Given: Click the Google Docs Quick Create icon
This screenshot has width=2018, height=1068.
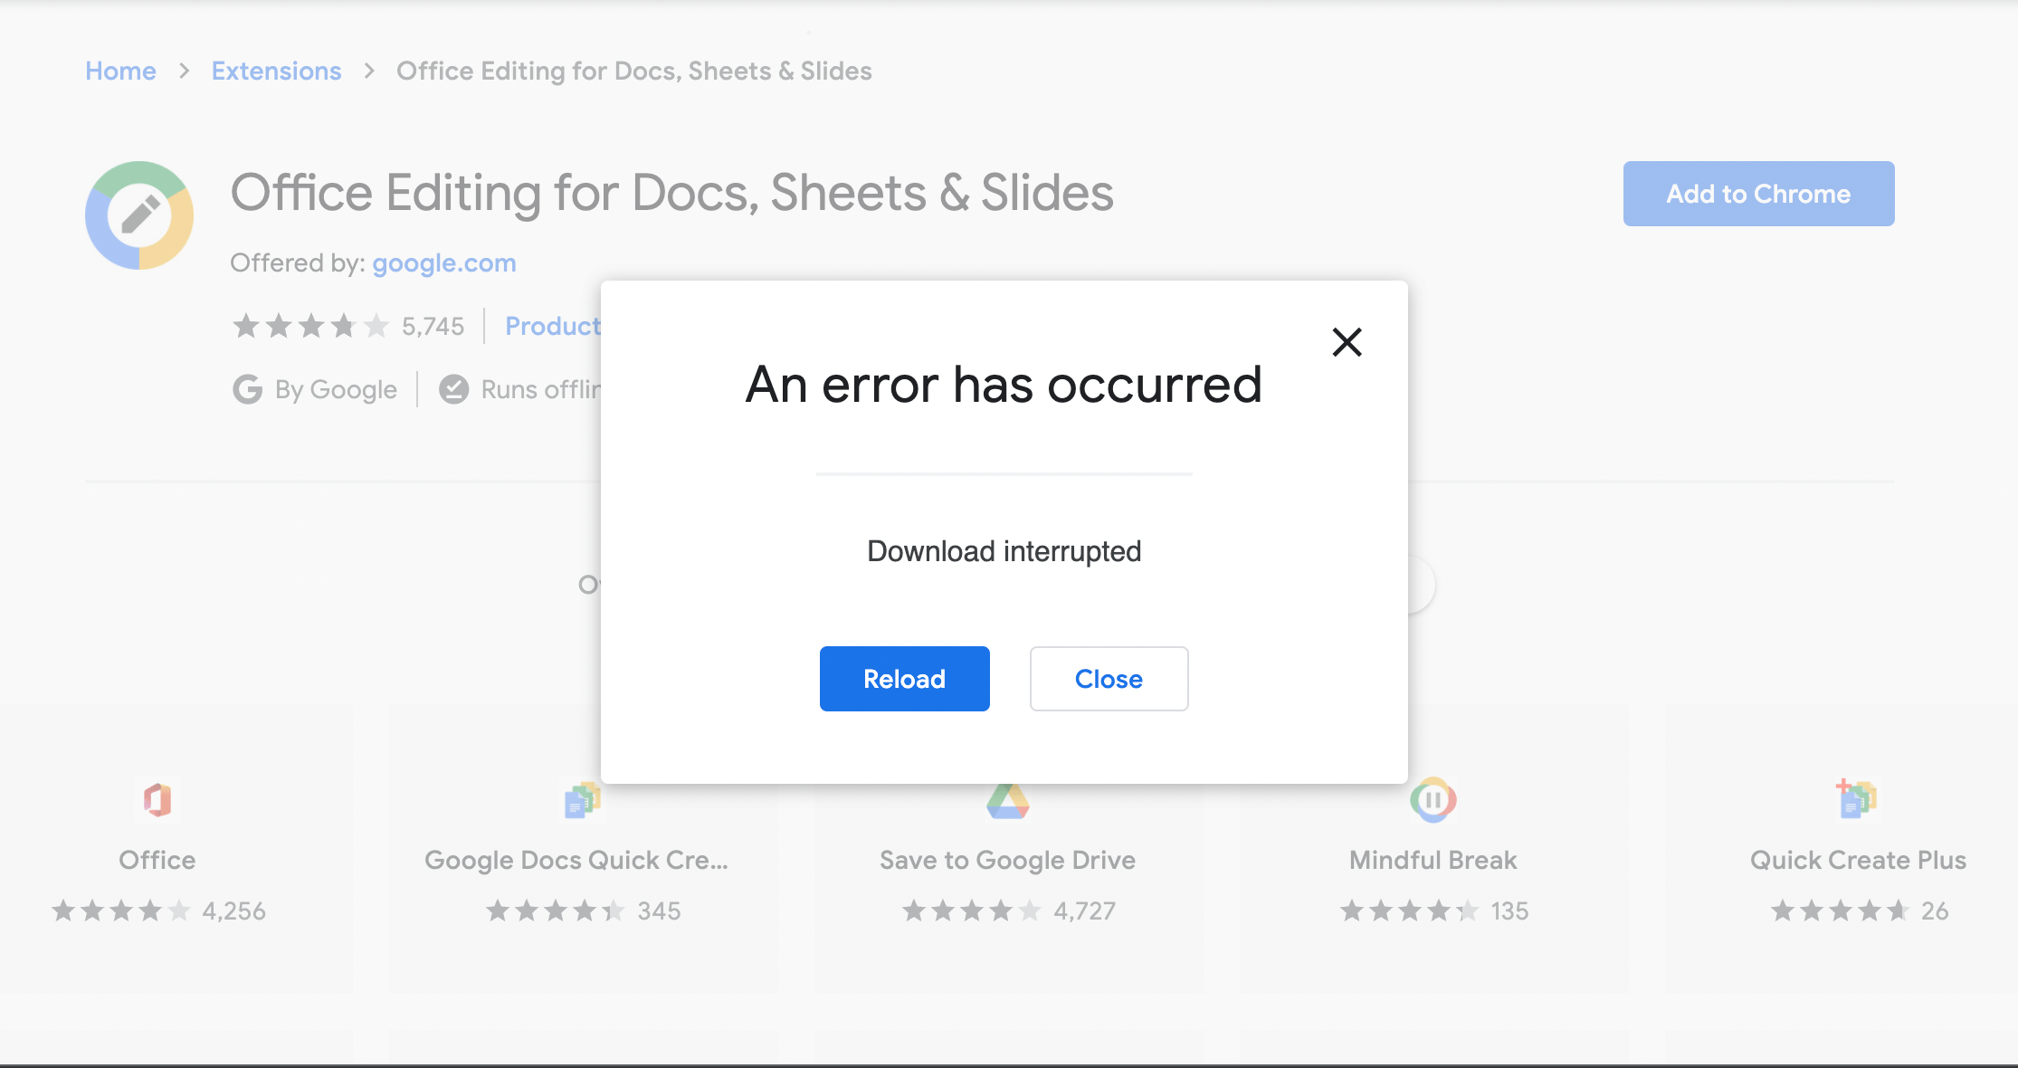Looking at the screenshot, I should tap(581, 802).
